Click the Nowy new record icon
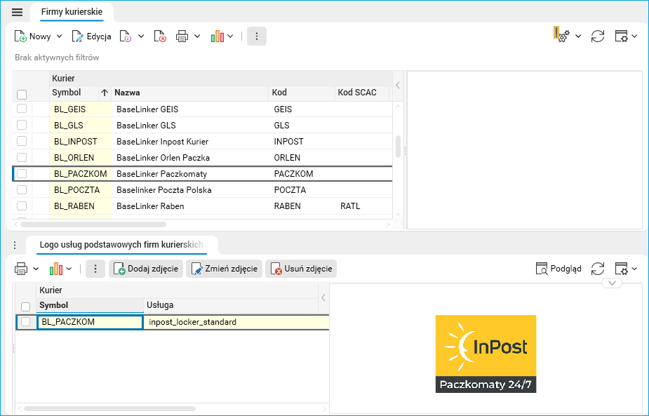 (20, 36)
